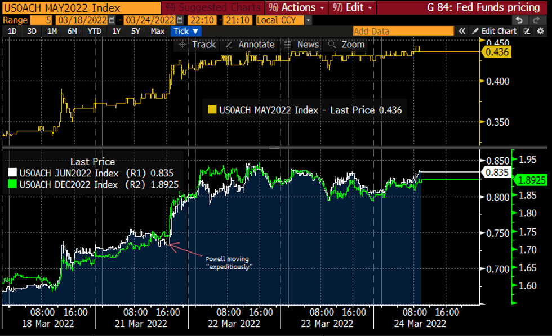Click the Suggested Charts button

(x=213, y=7)
